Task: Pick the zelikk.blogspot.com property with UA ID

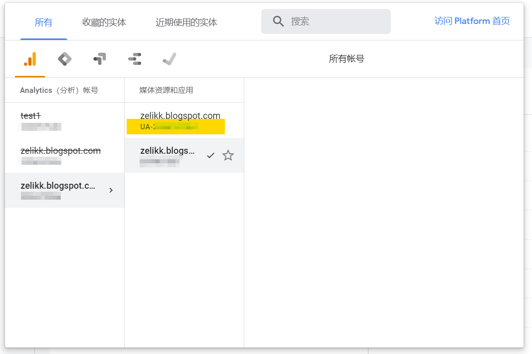Action: (180, 120)
